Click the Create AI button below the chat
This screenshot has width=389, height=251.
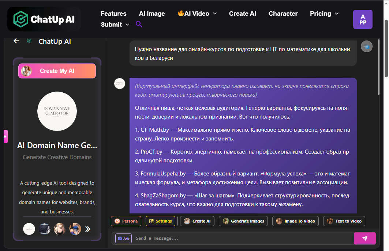point(197,221)
